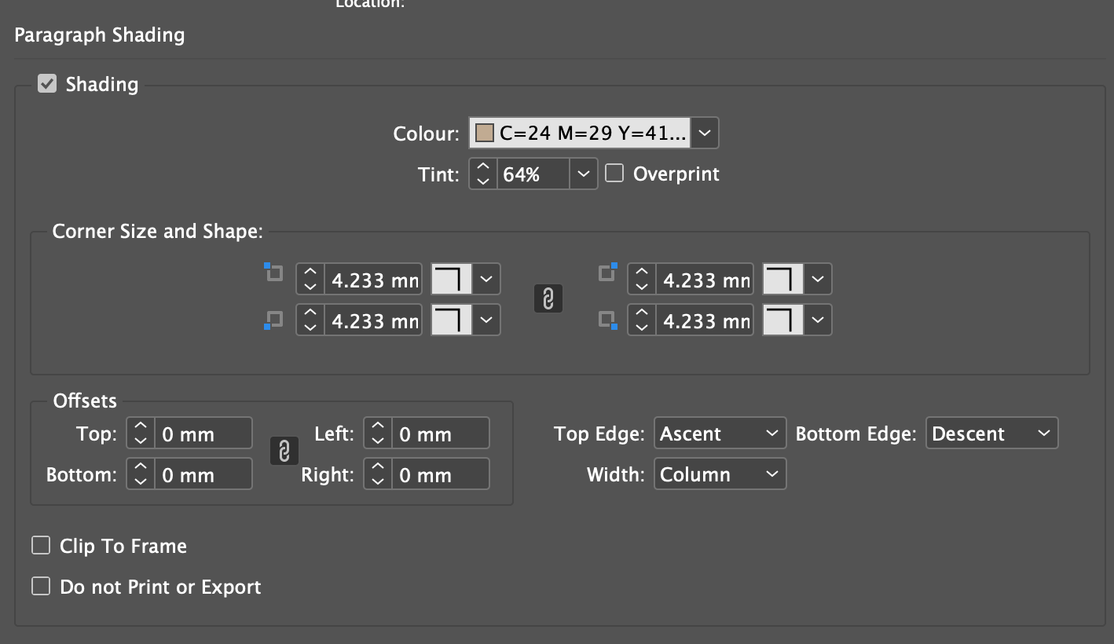Viewport: 1114px width, 644px height.
Task: Click the bottom-left corner marker icon
Action: pyautogui.click(x=273, y=320)
